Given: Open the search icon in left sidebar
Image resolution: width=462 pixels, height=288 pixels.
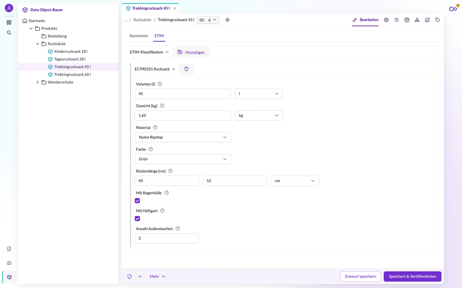Looking at the screenshot, I should (9, 33).
